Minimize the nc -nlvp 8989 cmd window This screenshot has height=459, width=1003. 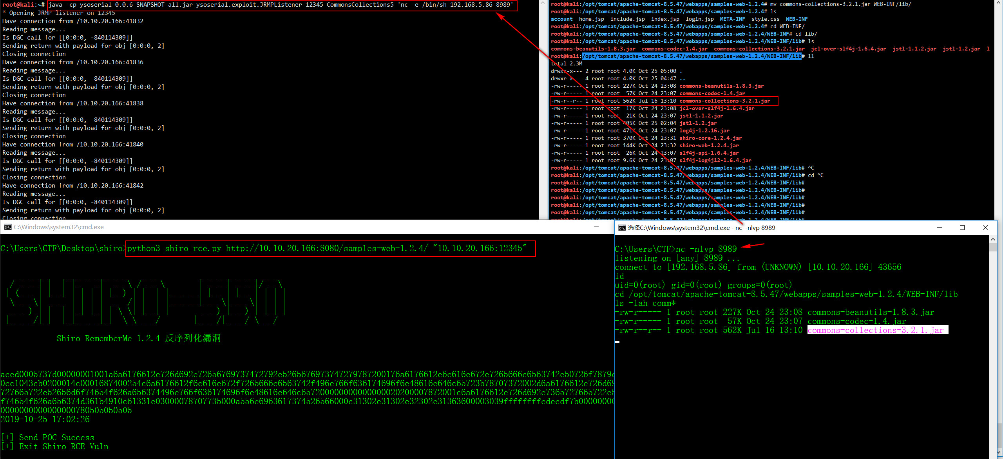(940, 228)
